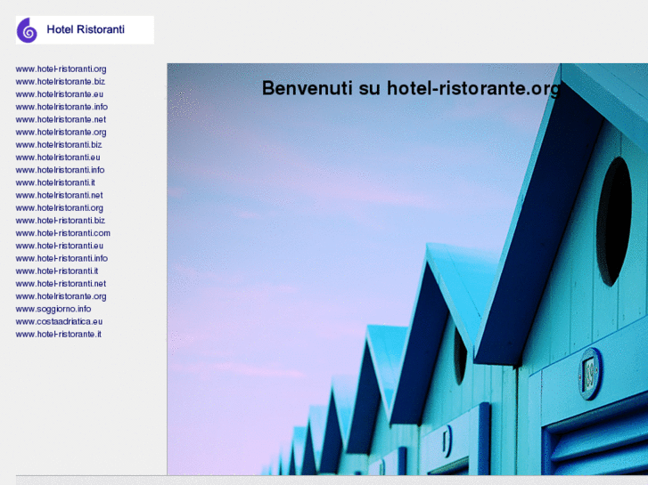Click the purple spiral shell logo icon
Screen dimensions: 648x485
coord(27,30)
